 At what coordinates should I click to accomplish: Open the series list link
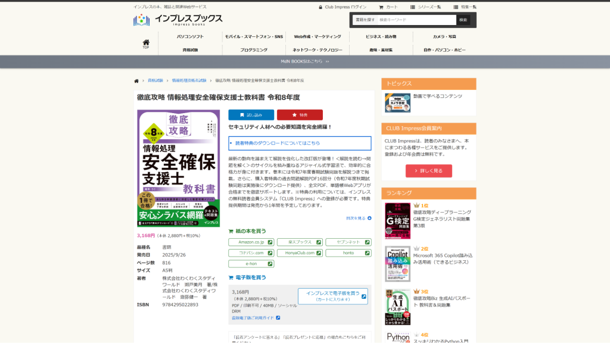coord(425,7)
